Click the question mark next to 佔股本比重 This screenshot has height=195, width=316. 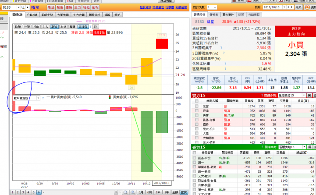225,64
